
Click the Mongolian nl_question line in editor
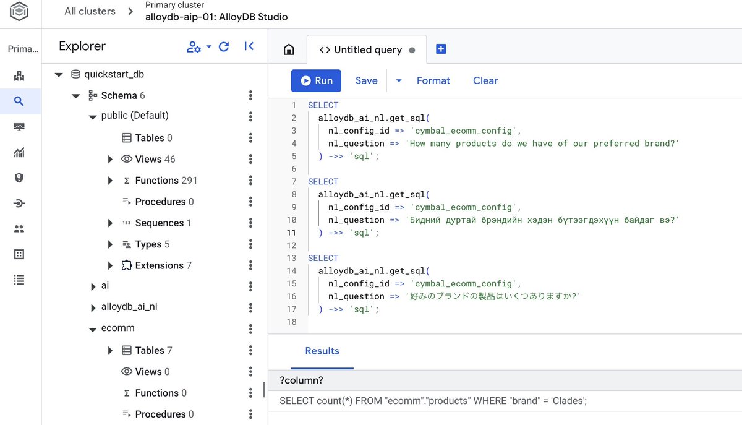(504, 220)
